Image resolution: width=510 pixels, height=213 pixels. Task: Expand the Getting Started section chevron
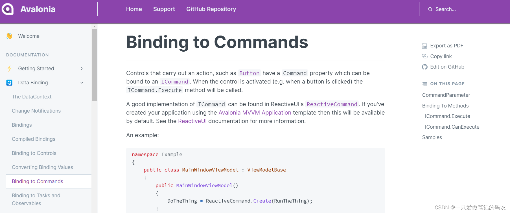coord(82,69)
